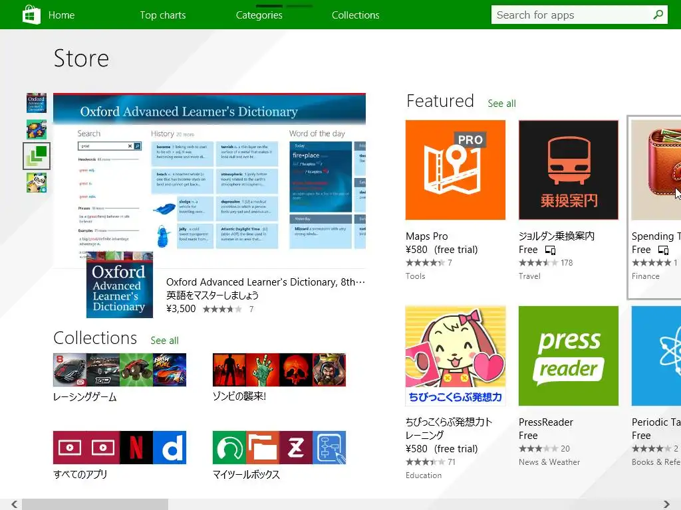Click the green zombie hand game icon
Viewport: 681px width, 510px height.
[263, 370]
